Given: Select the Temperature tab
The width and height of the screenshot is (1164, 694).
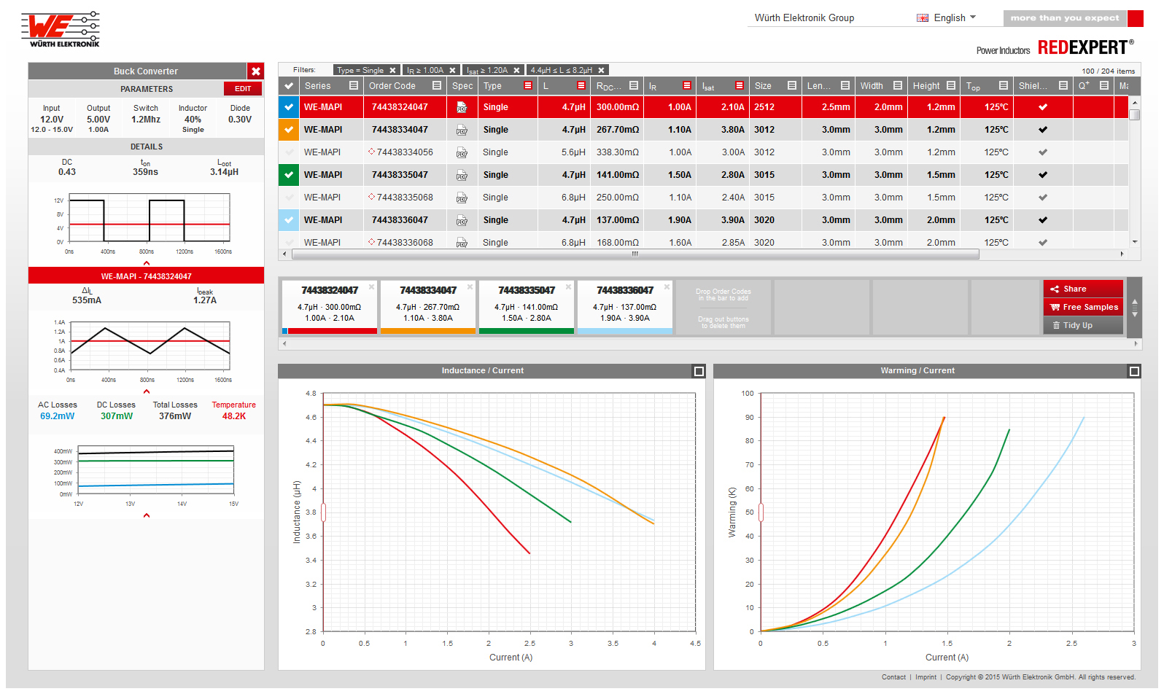Looking at the screenshot, I should [234, 410].
